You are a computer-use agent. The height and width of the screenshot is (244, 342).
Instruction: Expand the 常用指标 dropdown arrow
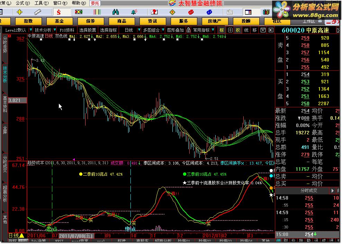(x=213, y=30)
